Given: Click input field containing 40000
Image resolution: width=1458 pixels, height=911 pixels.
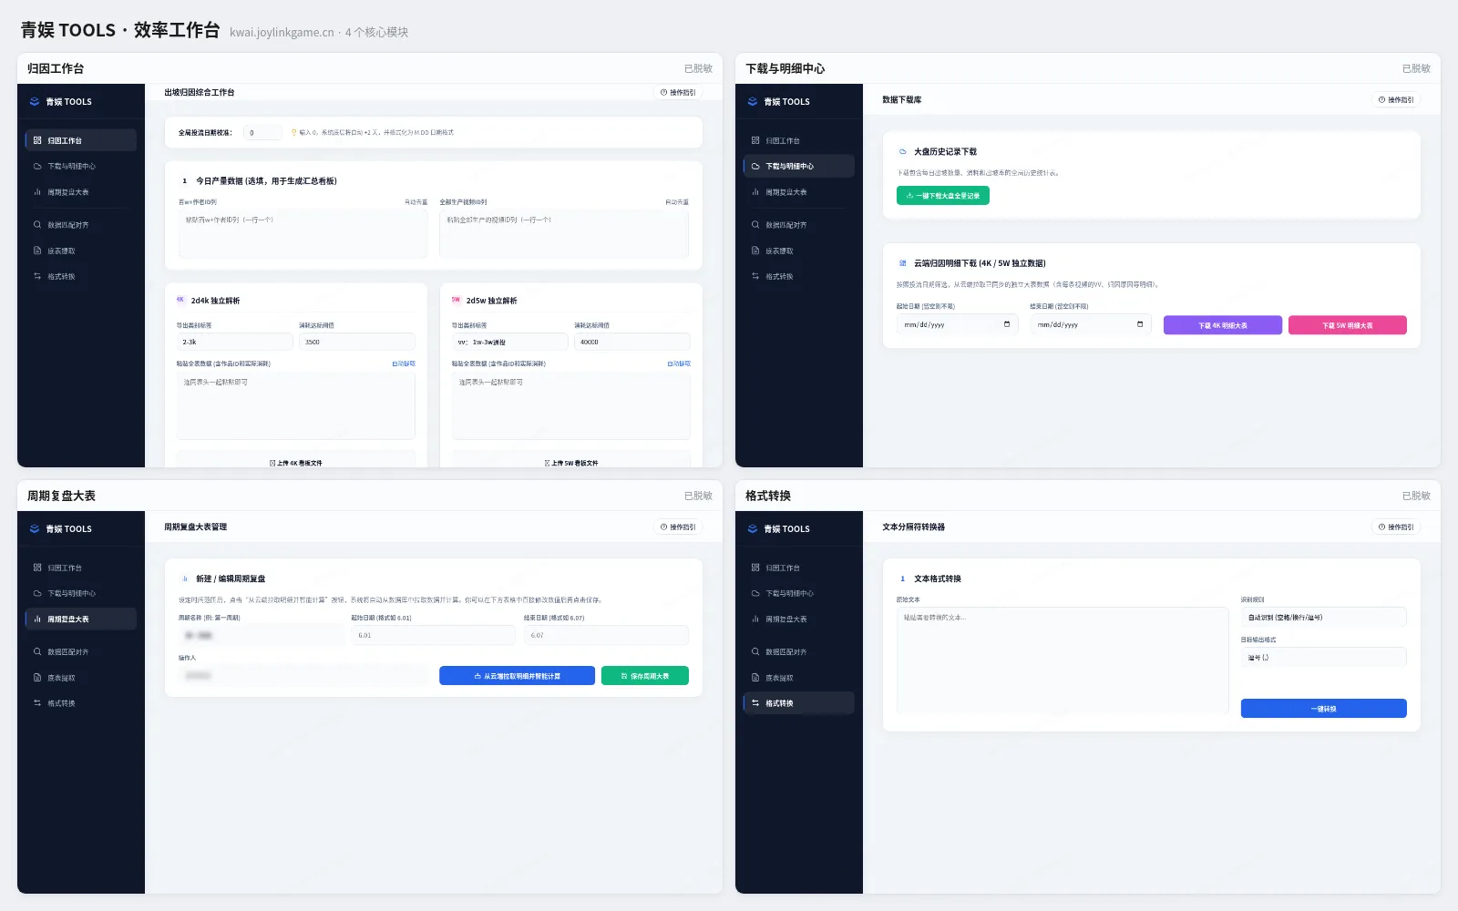Looking at the screenshot, I should tap(632, 342).
